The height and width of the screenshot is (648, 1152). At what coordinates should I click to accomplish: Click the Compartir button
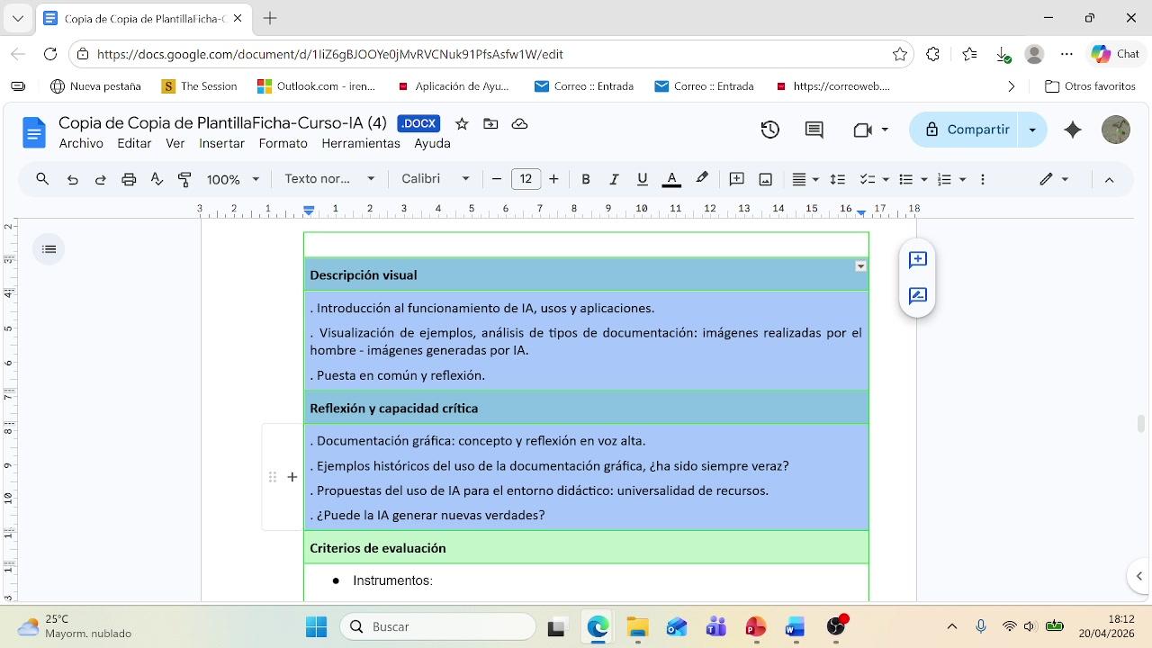pyautogui.click(x=966, y=130)
